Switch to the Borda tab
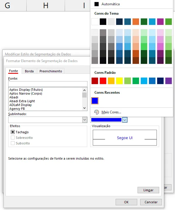175x210 pixels. tap(29, 71)
